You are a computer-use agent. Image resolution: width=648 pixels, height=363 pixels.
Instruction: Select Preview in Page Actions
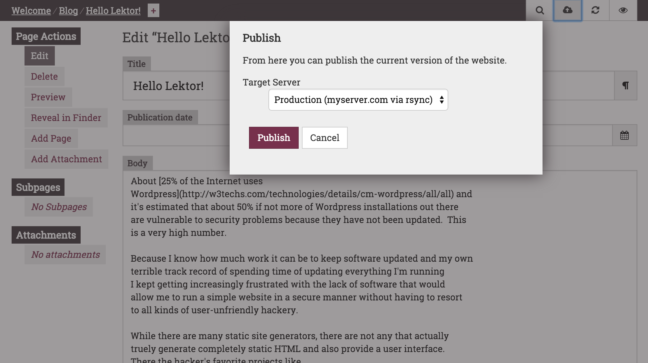pyautogui.click(x=48, y=97)
